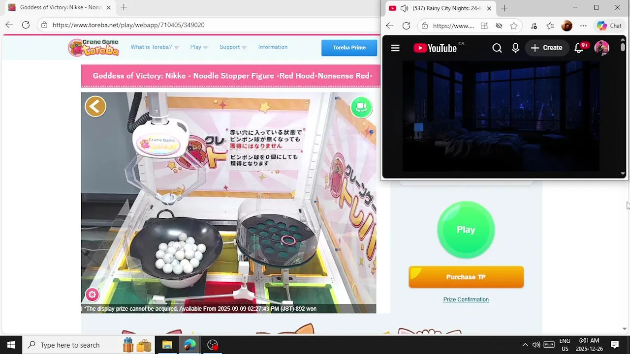Open pink settings gear on game video
The height and width of the screenshot is (354, 630).
click(x=92, y=295)
